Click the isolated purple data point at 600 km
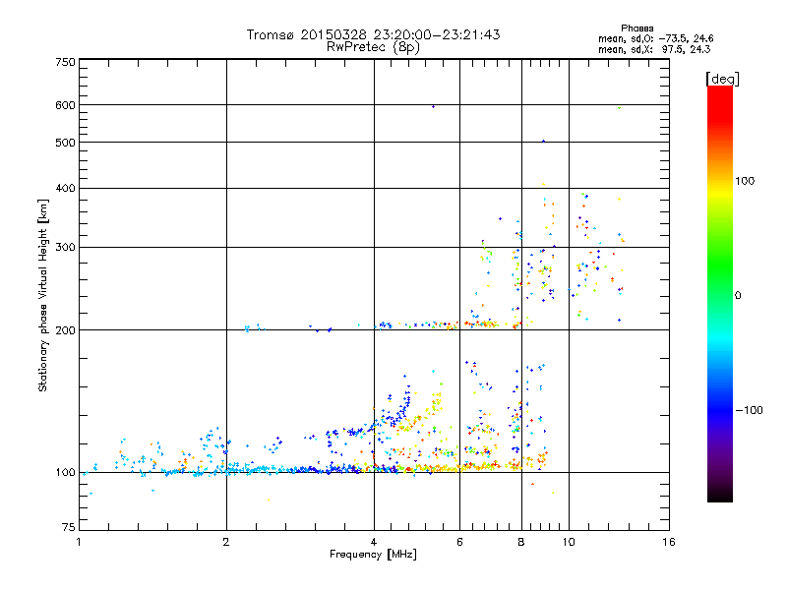787x590 pixels. click(x=433, y=106)
